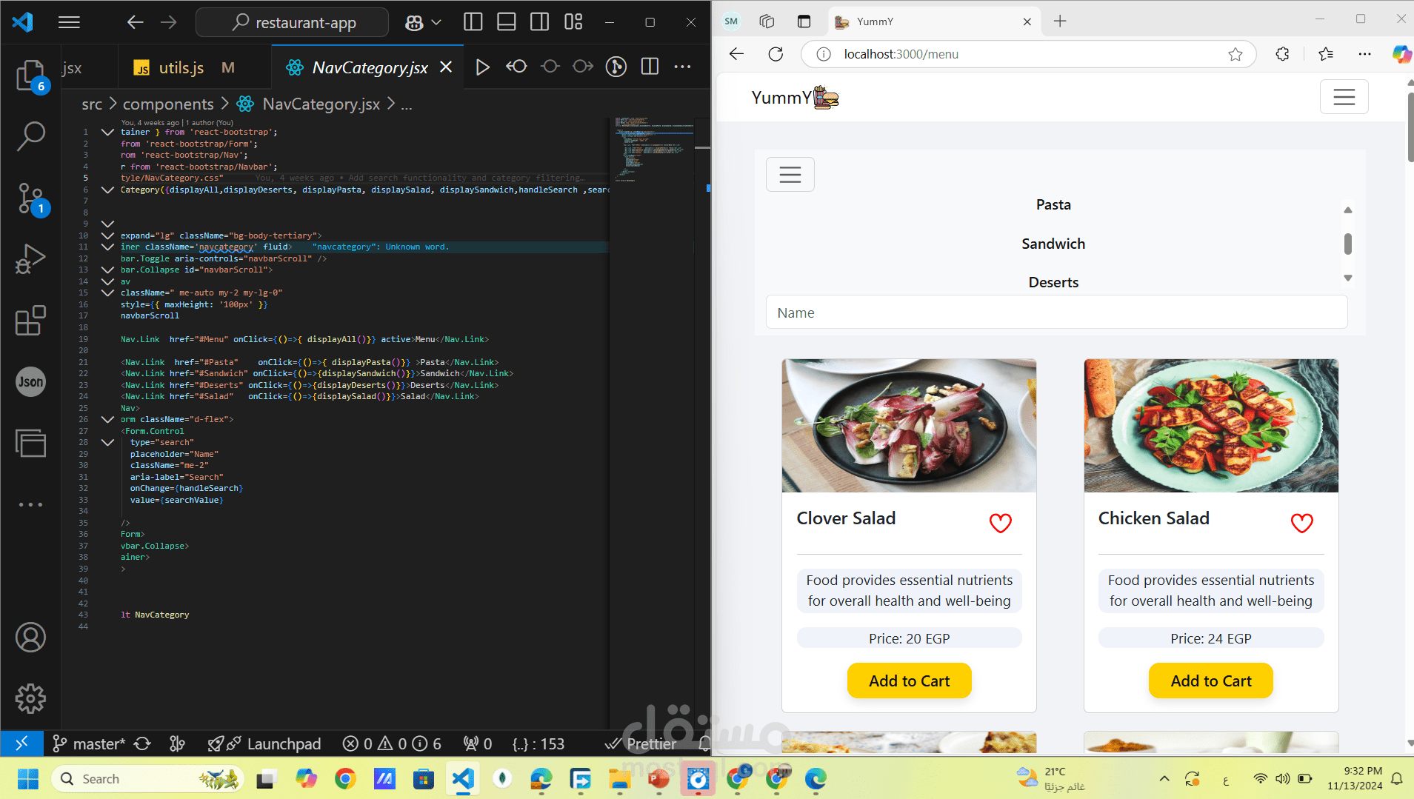
Task: Open the Explorer view in VS Code
Action: pyautogui.click(x=30, y=75)
